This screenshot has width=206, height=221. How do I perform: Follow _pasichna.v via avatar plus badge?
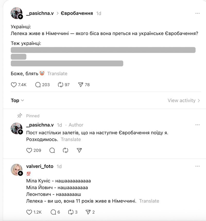click(20, 16)
